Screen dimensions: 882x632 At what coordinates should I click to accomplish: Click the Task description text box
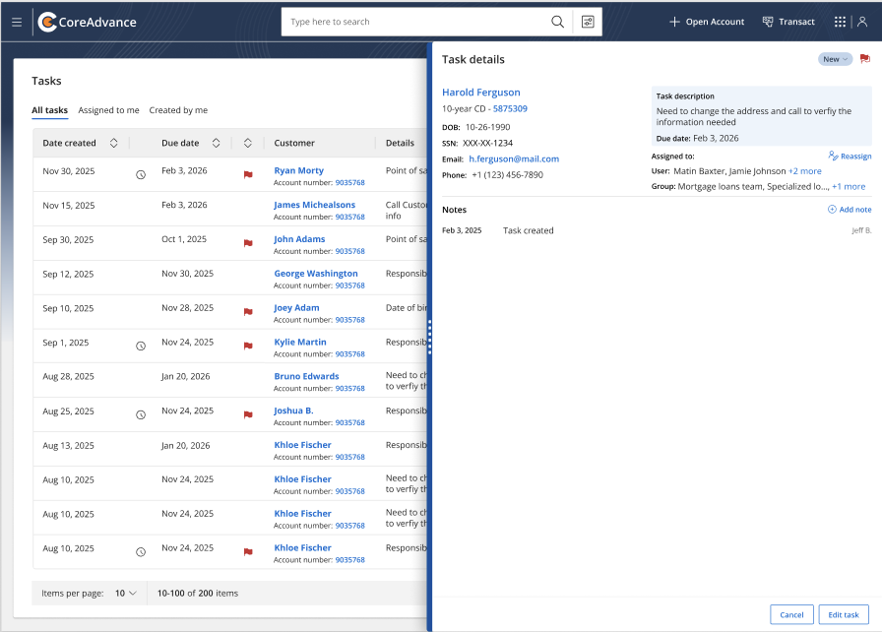tap(762, 116)
